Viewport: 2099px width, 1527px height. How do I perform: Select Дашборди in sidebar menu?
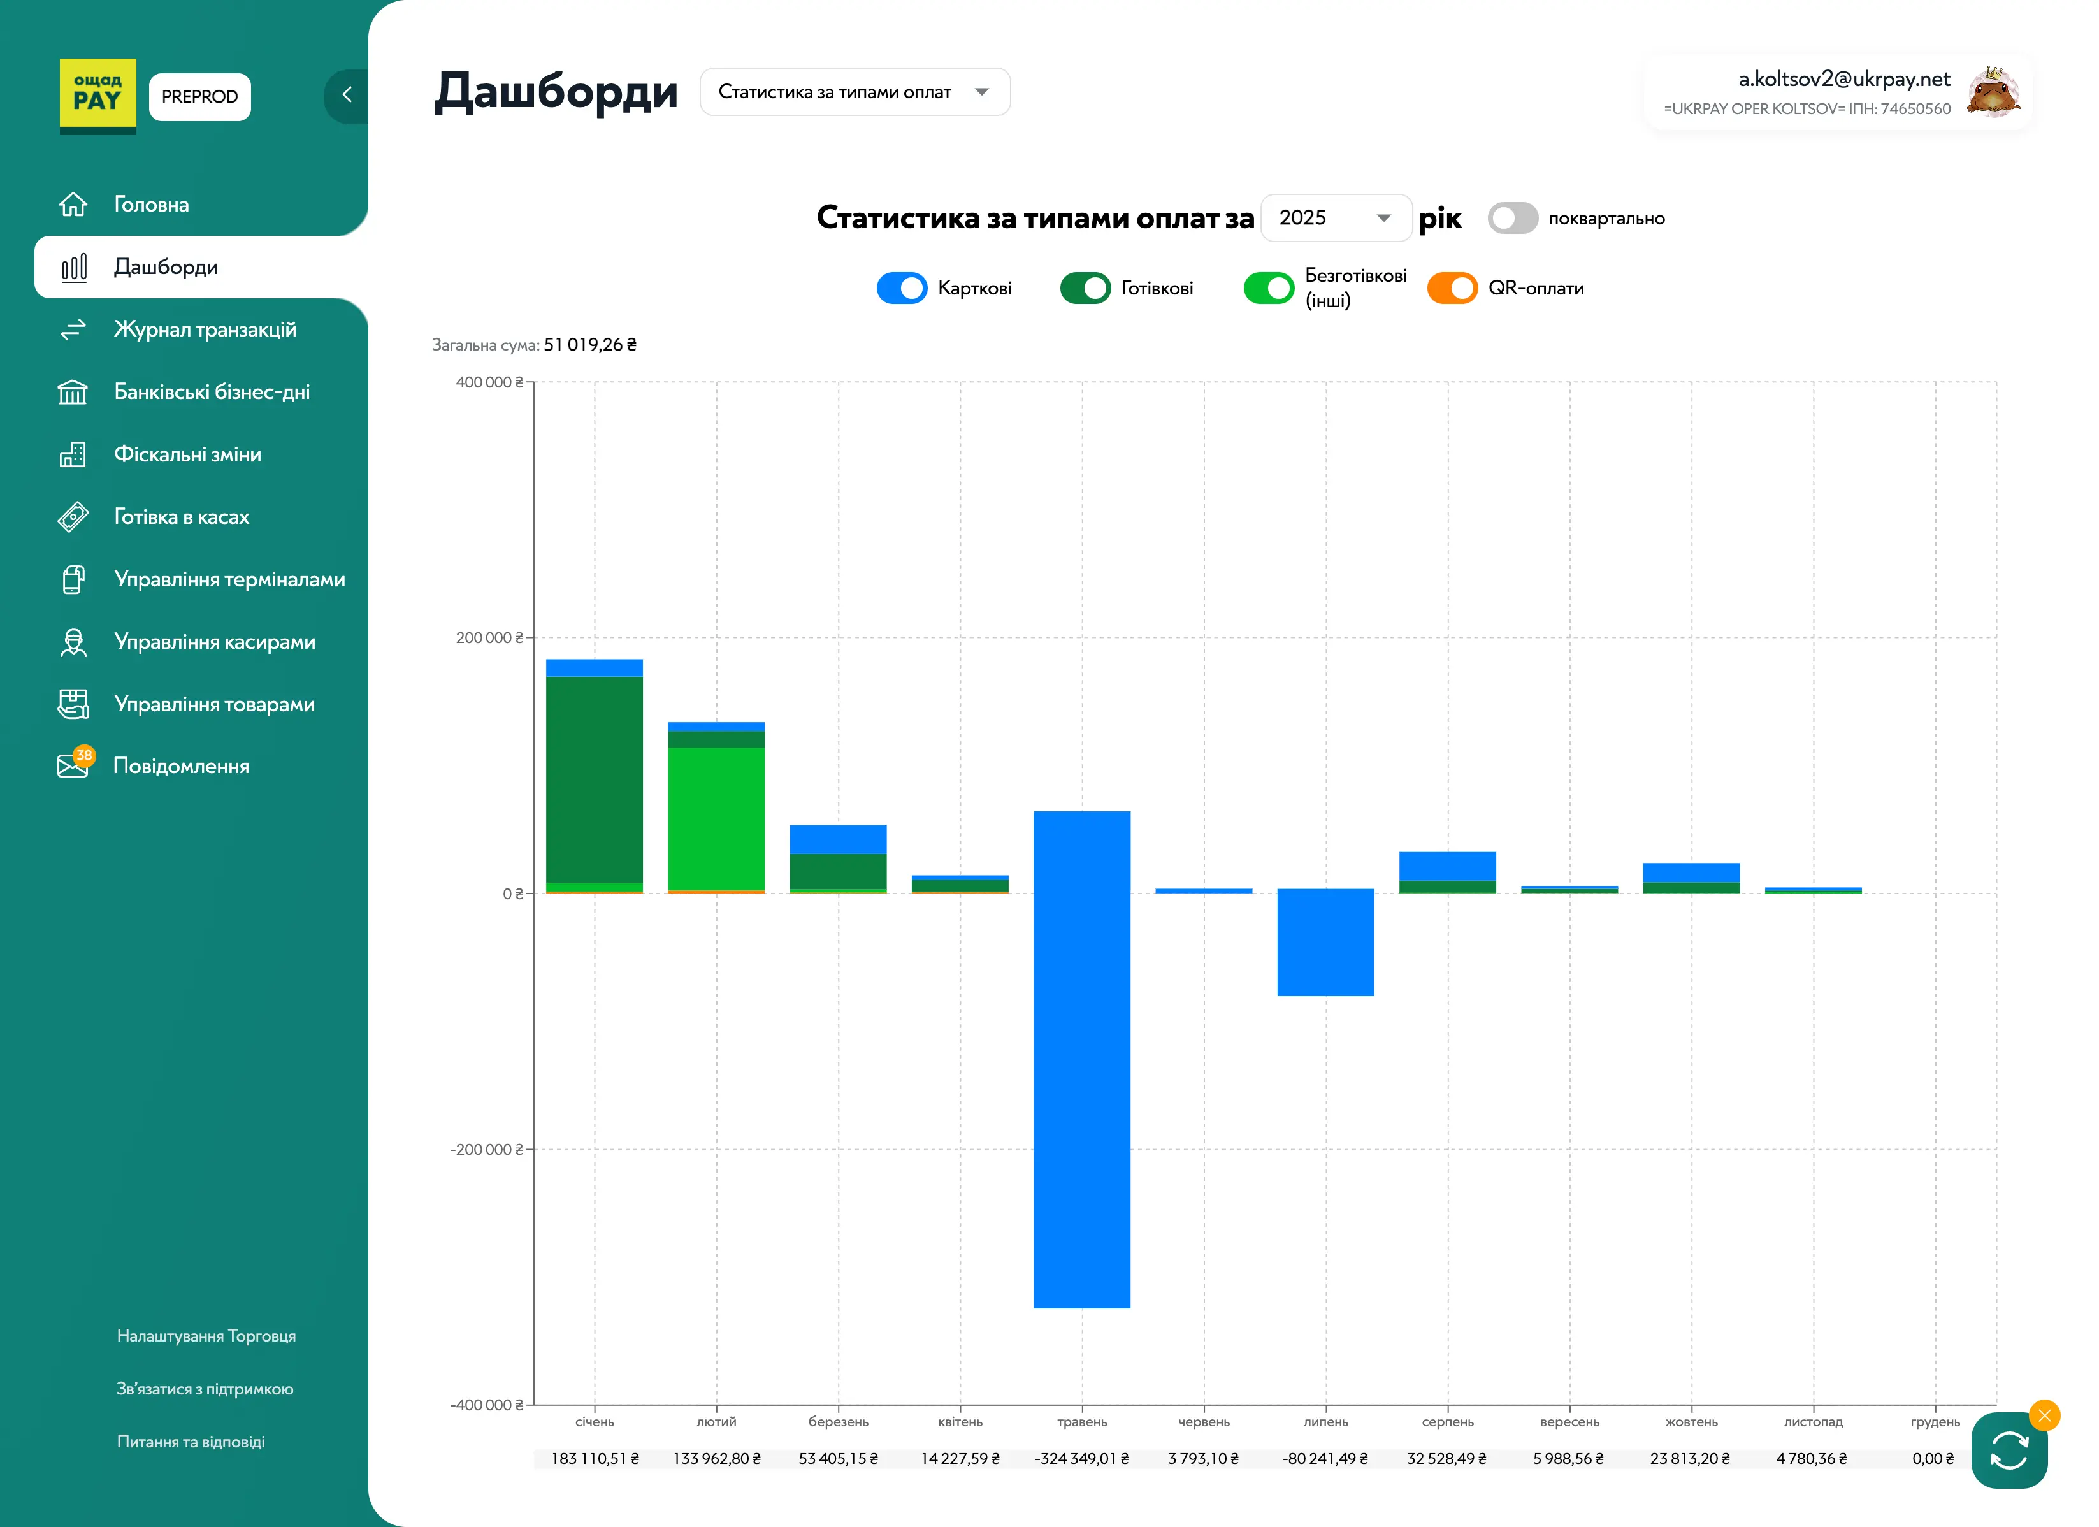coord(166,268)
